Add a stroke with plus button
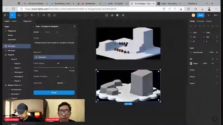Screen dimensions: 223x125 (217, 70)
